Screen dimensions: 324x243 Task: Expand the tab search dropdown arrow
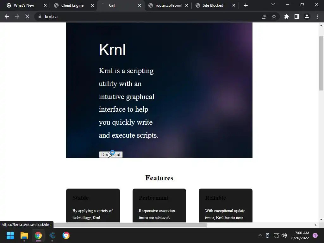tap(273, 4)
